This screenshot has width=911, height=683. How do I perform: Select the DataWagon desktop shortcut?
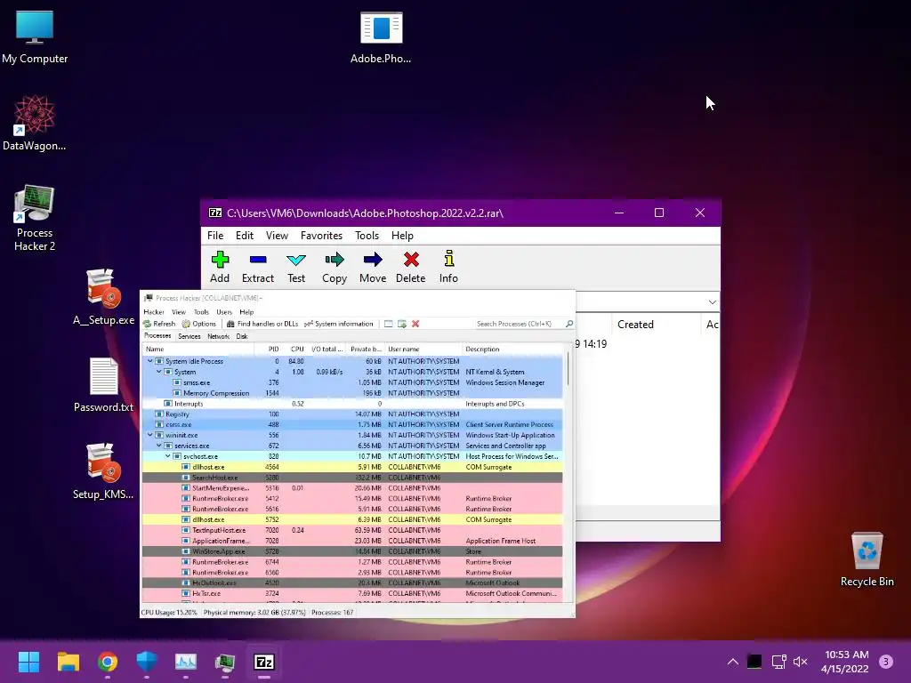(35, 123)
